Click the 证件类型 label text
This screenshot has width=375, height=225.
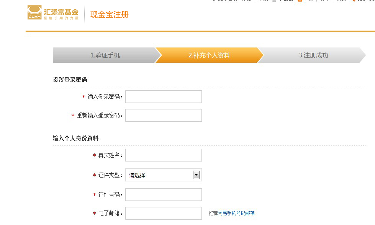110,176
